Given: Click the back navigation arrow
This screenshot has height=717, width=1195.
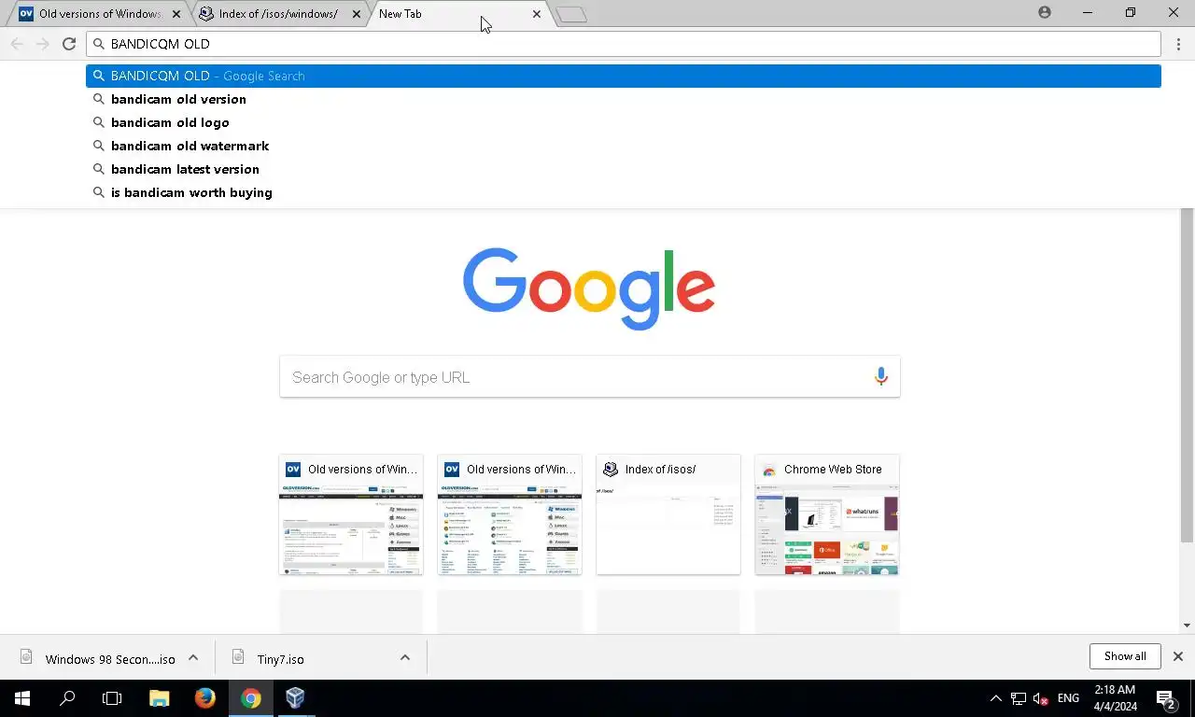Looking at the screenshot, I should coord(17,44).
